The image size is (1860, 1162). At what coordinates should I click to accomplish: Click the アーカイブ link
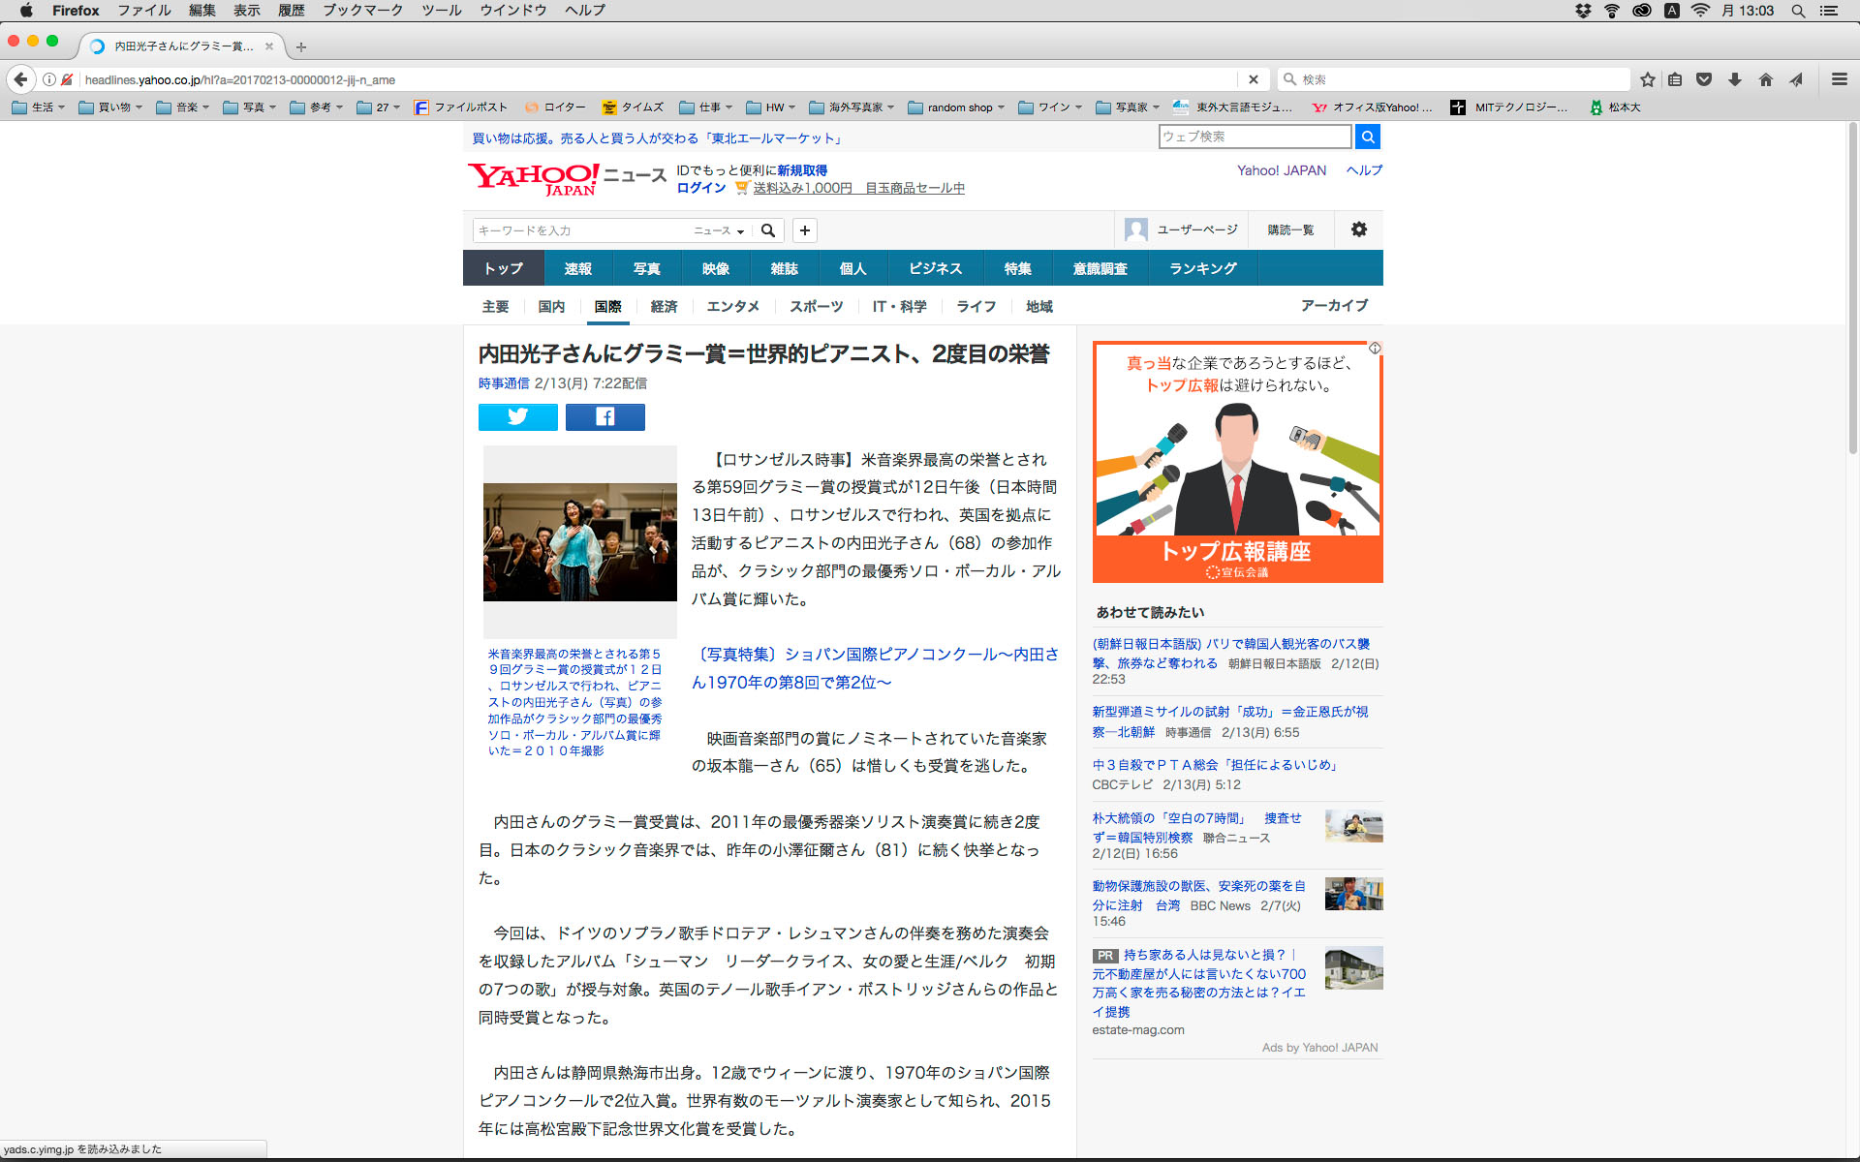(x=1334, y=305)
